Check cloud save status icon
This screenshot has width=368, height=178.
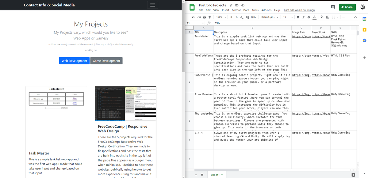click(x=243, y=5)
